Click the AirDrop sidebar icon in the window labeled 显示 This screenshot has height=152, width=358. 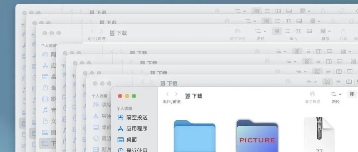pos(45,55)
